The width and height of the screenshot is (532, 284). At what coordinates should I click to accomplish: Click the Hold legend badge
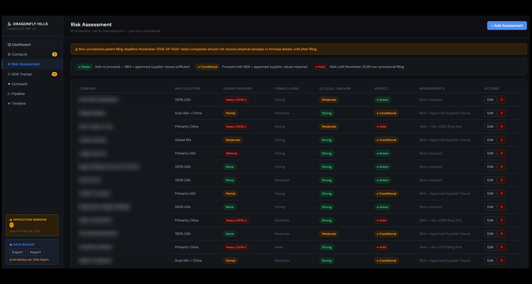[320, 67]
